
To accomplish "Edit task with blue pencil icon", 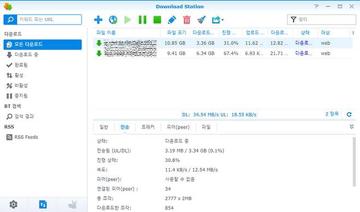I will coord(172,20).
